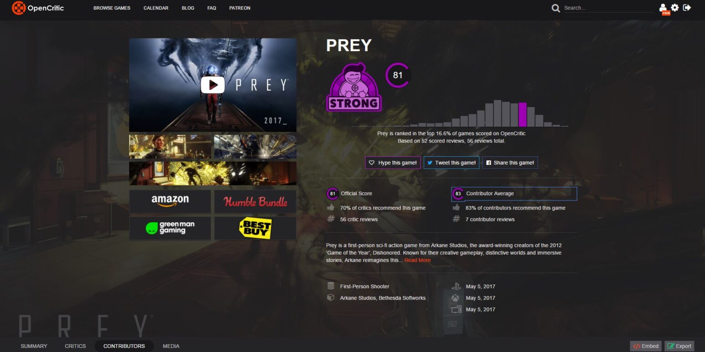Click the PREY game title heading
The image size is (705, 352).
(349, 45)
